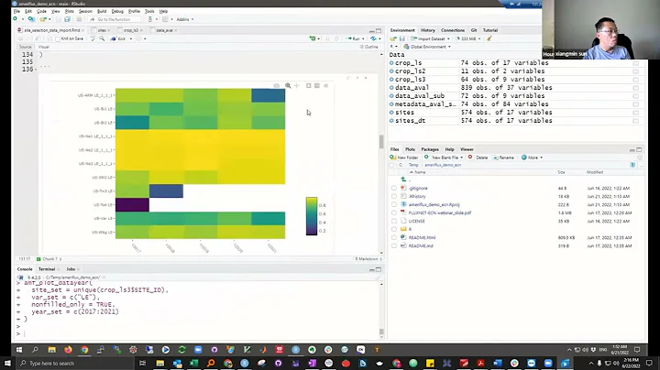The width and height of the screenshot is (660, 370).
Task: Switch to the Terminal tab
Action: point(47,269)
